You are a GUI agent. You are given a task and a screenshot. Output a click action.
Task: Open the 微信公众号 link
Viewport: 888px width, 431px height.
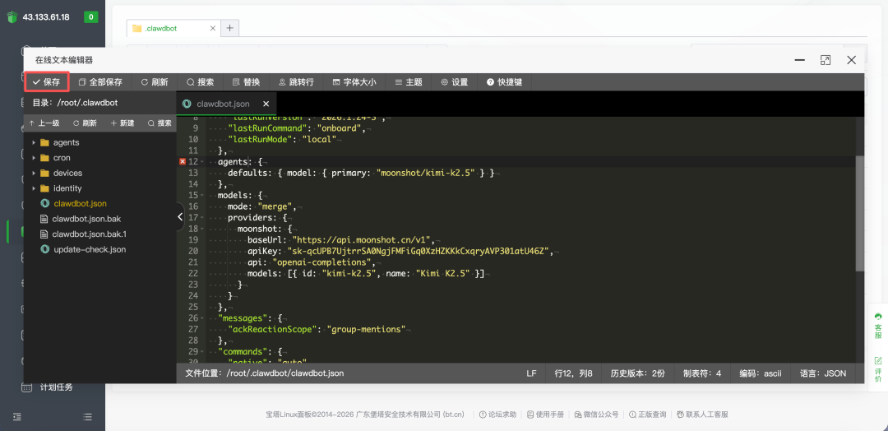click(x=596, y=415)
